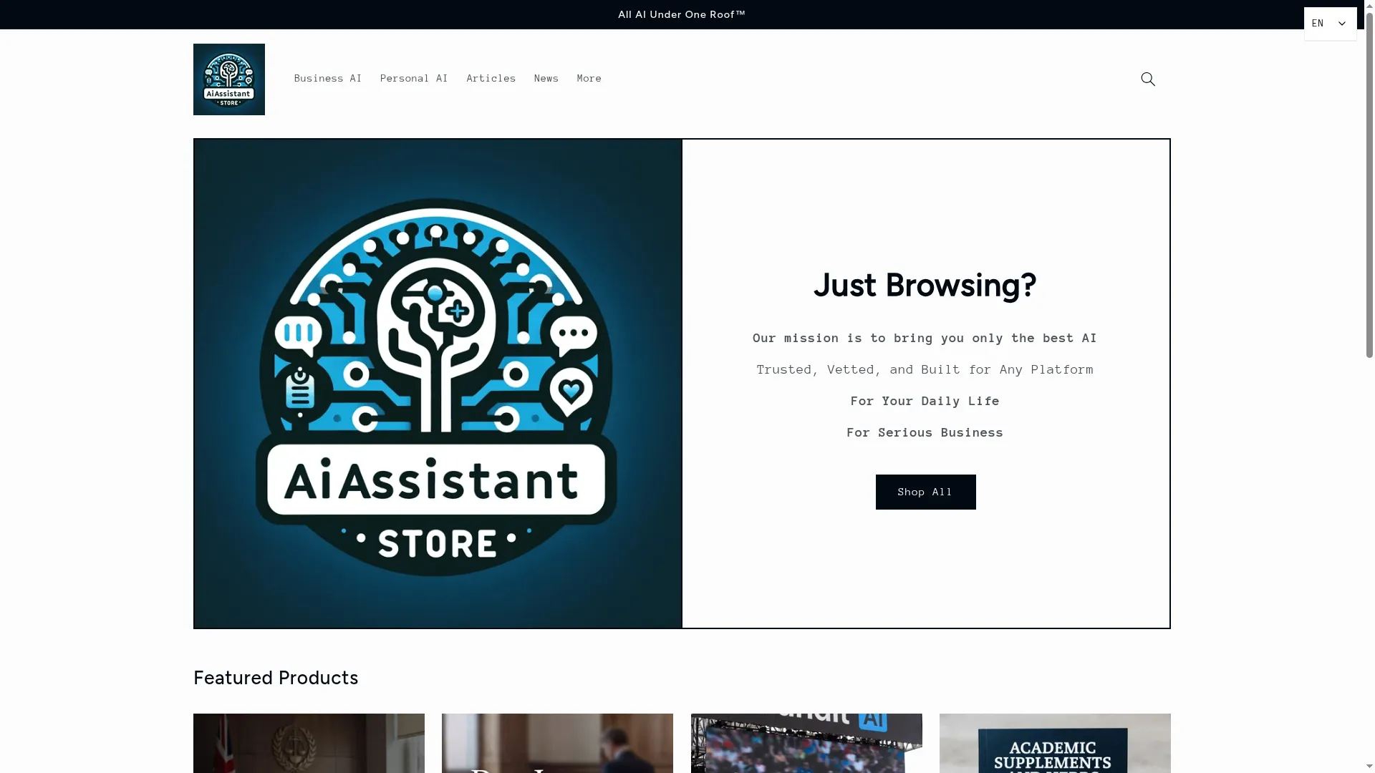Click the search magnifier icon
The image size is (1375, 773).
coord(1148,79)
